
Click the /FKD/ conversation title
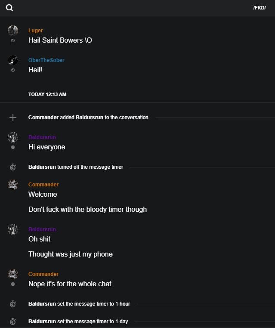(260, 8)
